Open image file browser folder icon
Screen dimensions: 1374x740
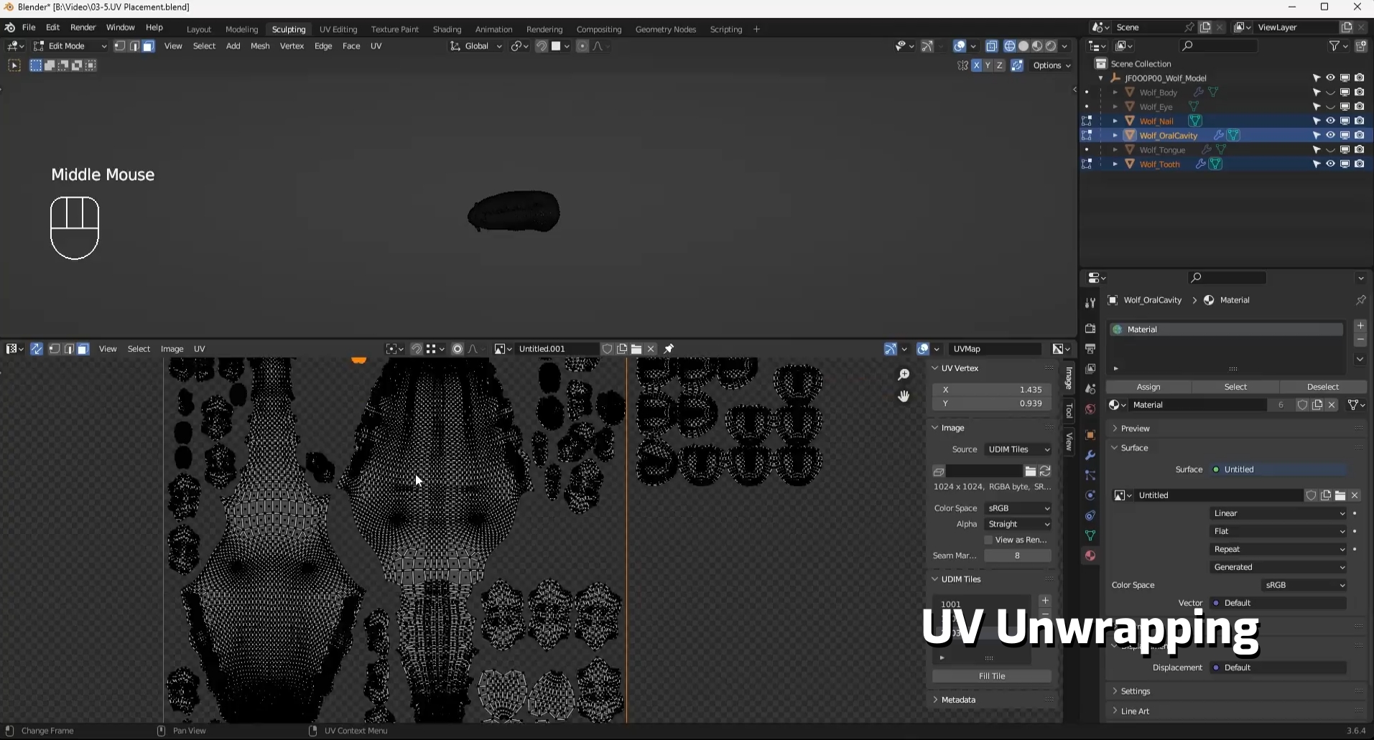pyautogui.click(x=1031, y=471)
